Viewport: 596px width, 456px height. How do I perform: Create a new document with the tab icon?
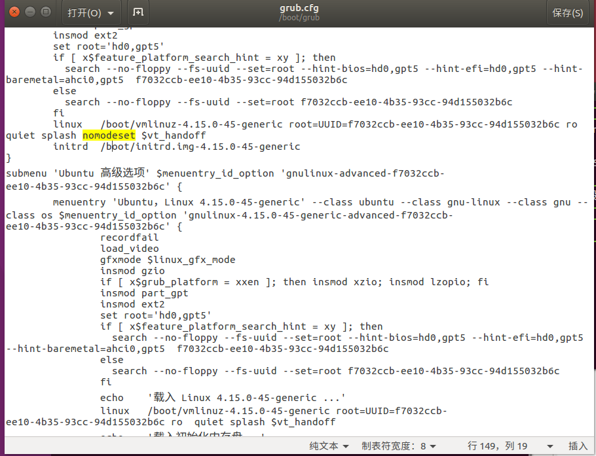coord(138,12)
